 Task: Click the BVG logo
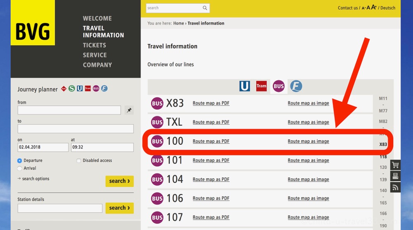[33, 23]
